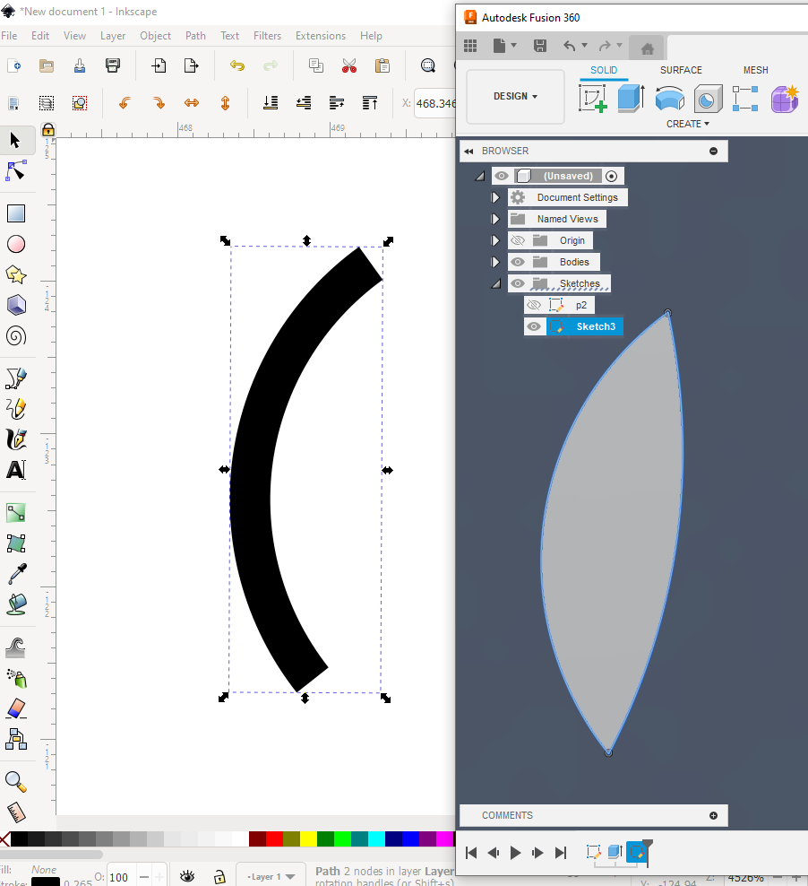Expand the Document Settings node
Screen dimensions: 808x886
(495, 196)
